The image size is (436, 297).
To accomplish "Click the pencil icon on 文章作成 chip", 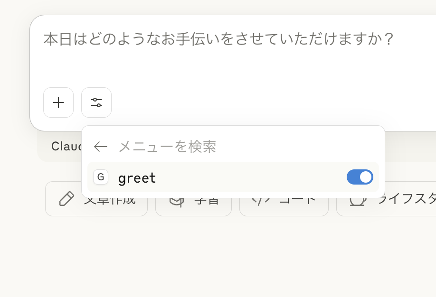I will (67, 199).
